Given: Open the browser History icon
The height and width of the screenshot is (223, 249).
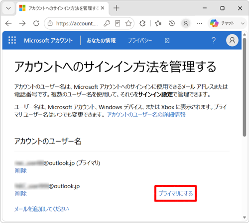Looking at the screenshot, I should tap(172, 23).
